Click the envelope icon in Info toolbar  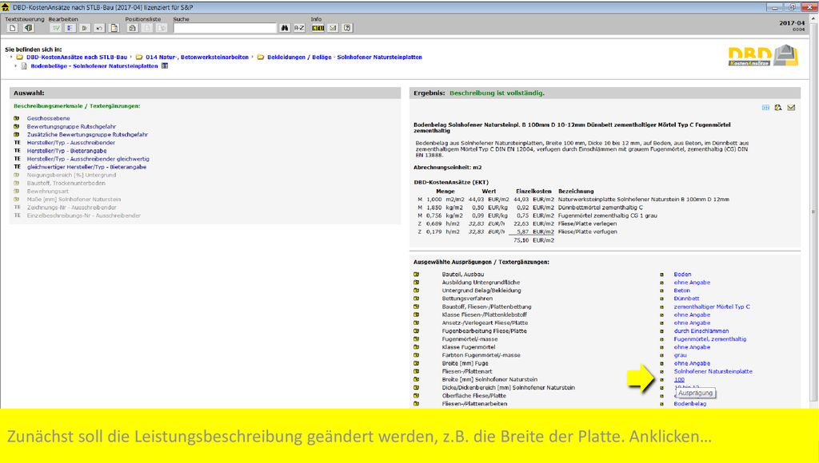point(333,28)
